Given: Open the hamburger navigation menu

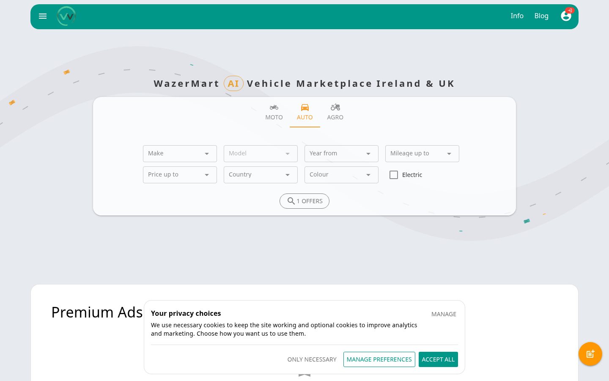Looking at the screenshot, I should pos(43,16).
